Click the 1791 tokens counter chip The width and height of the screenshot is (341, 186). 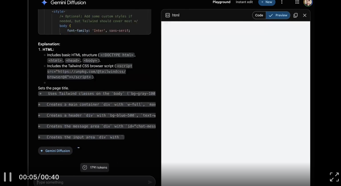coord(95,167)
